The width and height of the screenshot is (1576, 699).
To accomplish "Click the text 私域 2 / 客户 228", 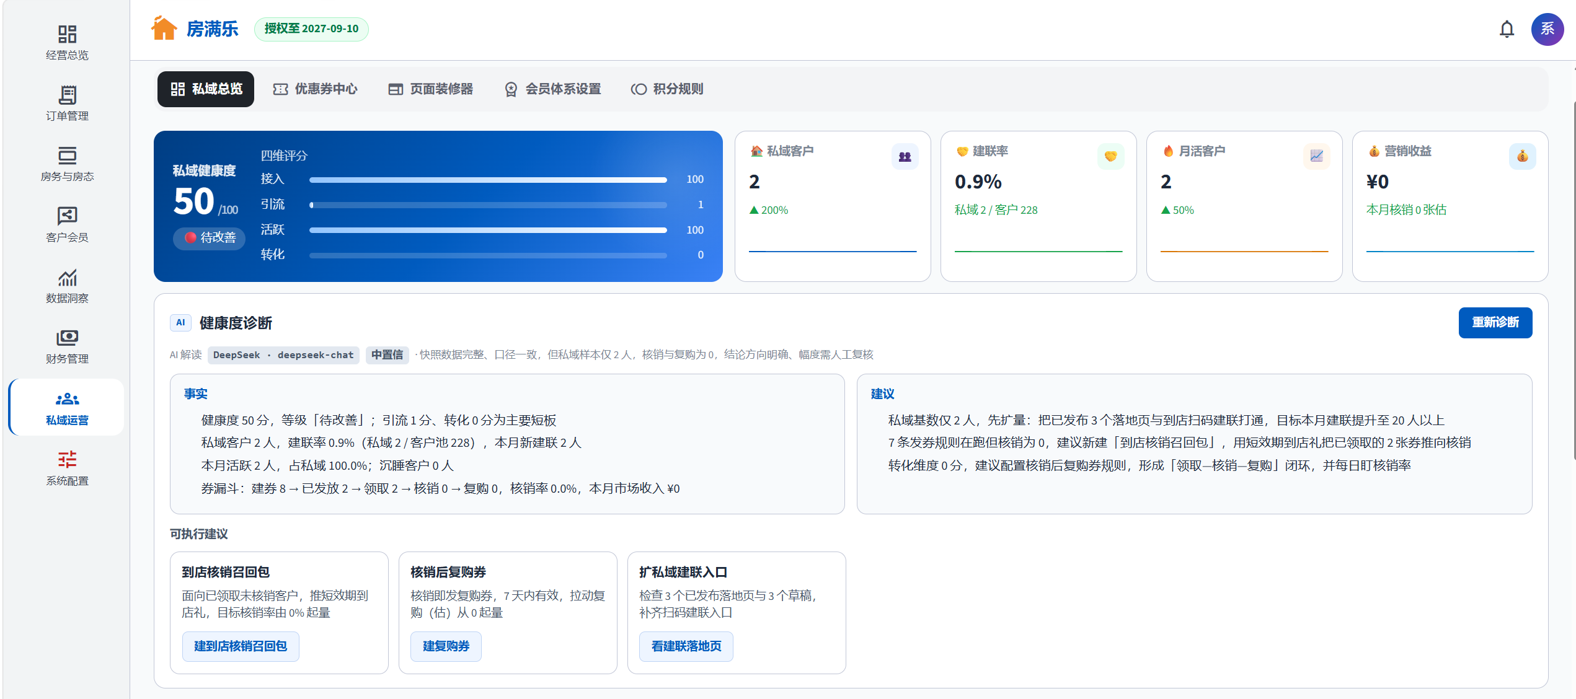I will pyautogui.click(x=996, y=210).
